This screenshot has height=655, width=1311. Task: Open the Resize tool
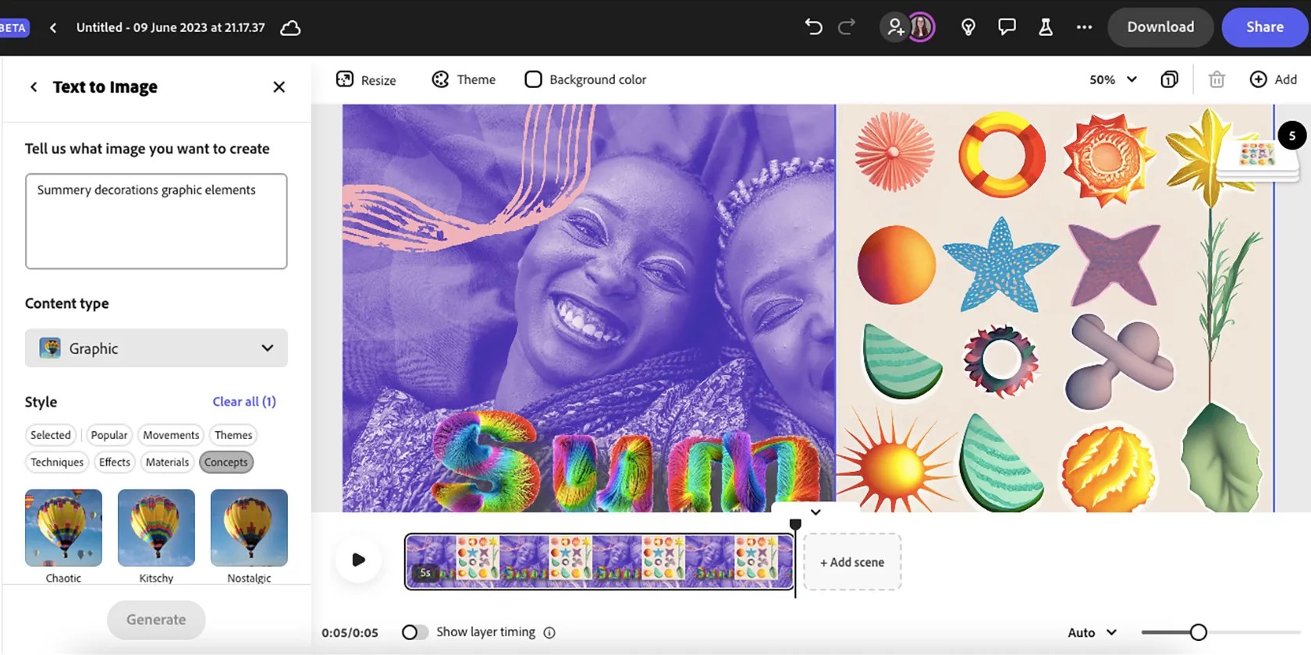tap(366, 80)
